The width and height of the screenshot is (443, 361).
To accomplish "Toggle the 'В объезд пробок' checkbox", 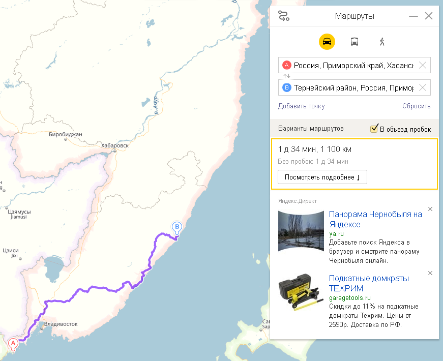I will click(374, 129).
